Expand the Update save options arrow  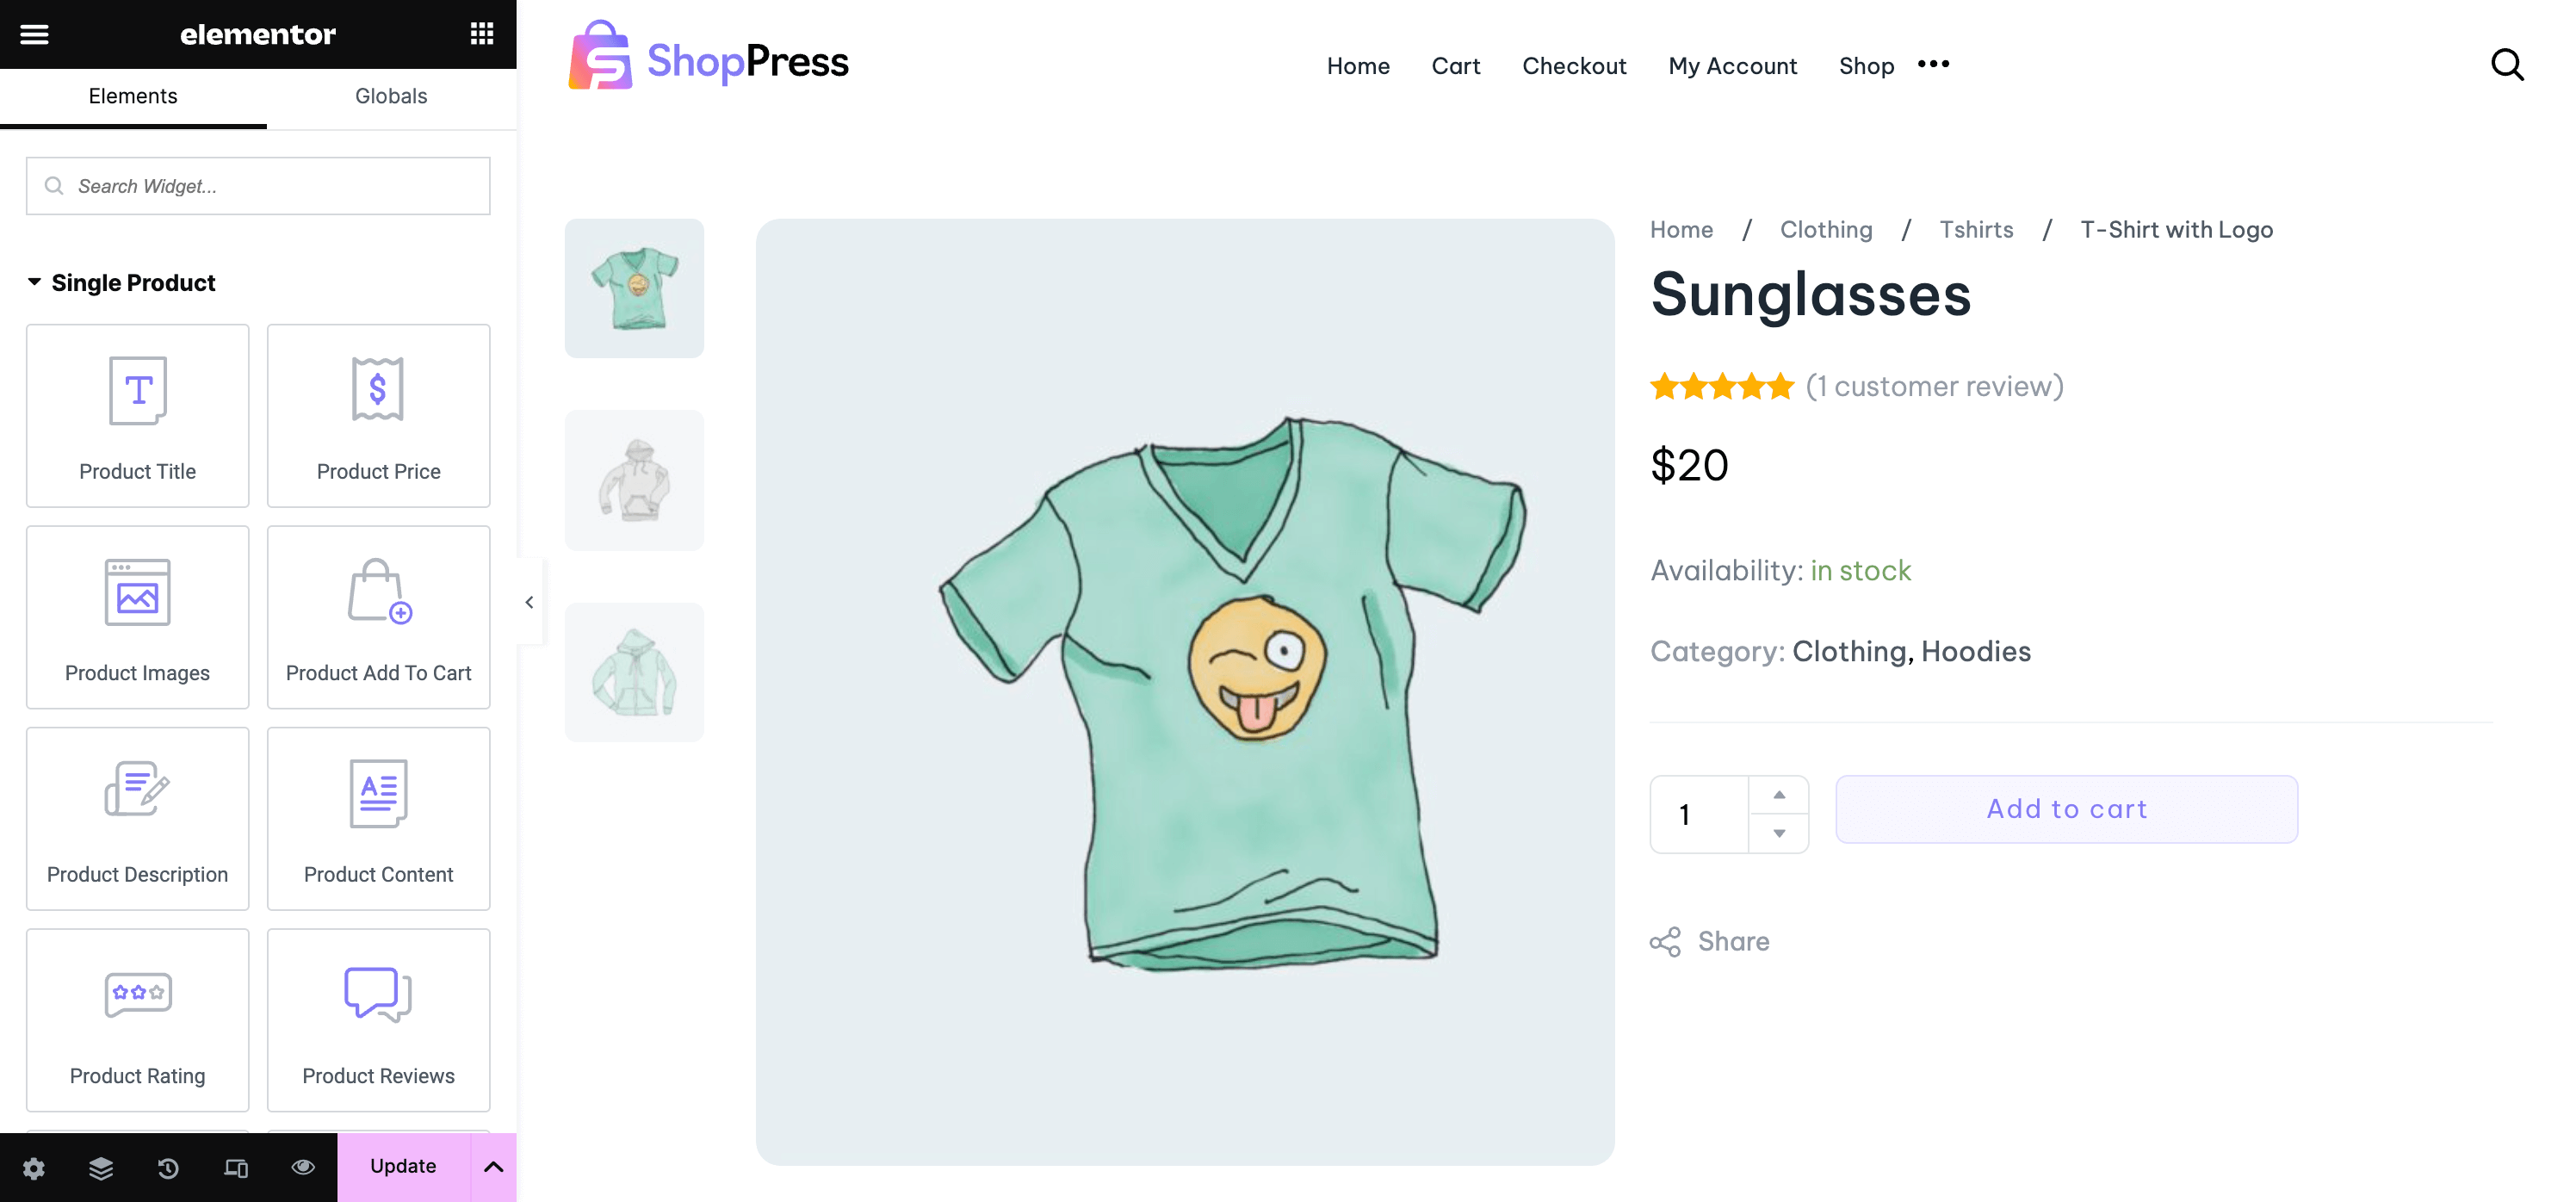tap(493, 1167)
